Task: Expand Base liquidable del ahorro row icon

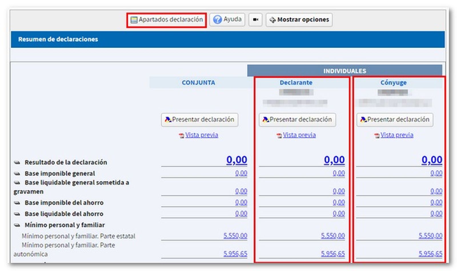Action: (17, 214)
